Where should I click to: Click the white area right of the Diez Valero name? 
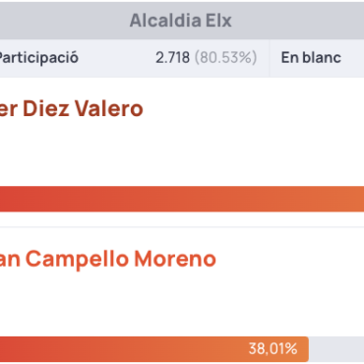pos(254,108)
